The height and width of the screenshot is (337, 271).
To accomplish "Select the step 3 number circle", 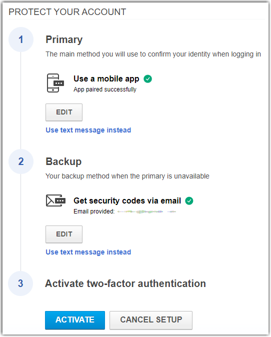I will pyautogui.click(x=20, y=283).
